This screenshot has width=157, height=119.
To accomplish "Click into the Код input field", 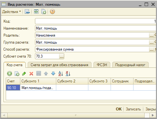I will 96,21.
